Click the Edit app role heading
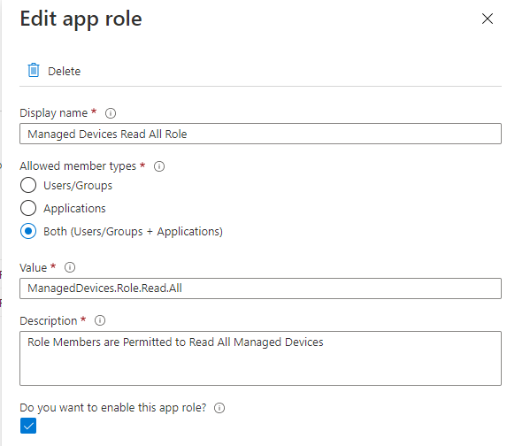 (x=81, y=19)
